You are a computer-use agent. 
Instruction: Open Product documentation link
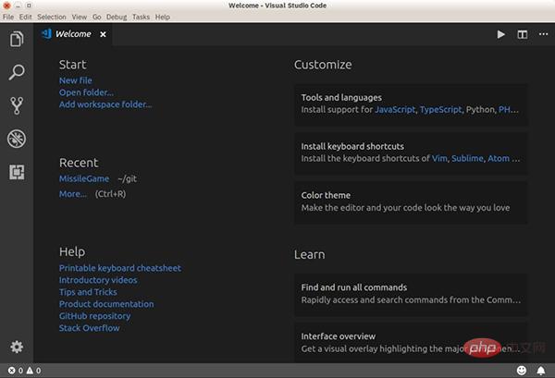[106, 304]
